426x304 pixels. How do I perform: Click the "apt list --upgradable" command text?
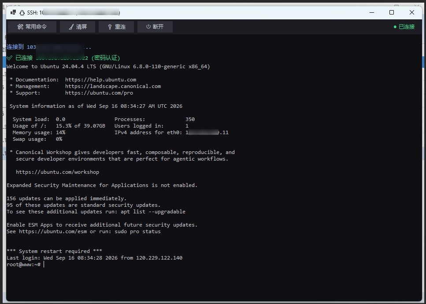153,212
